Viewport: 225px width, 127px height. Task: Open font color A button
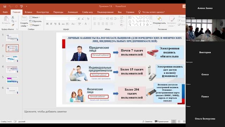[x=86, y=24]
